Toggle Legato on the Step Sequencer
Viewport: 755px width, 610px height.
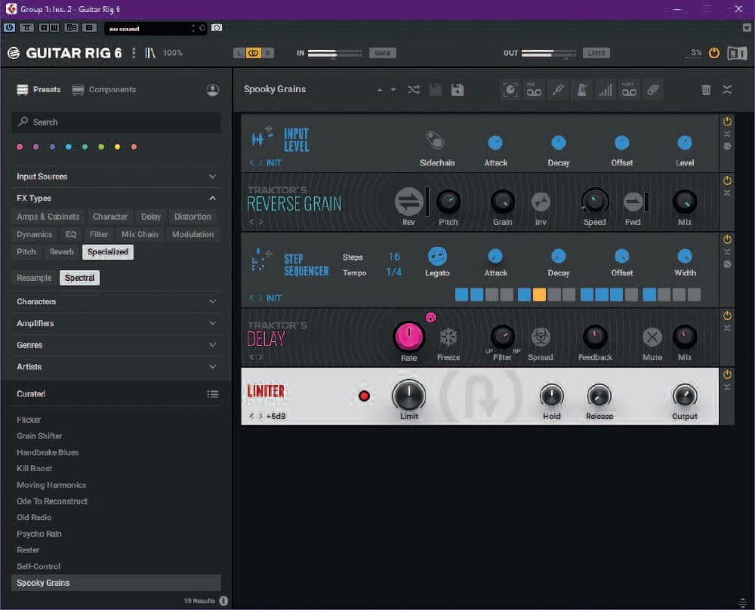pyautogui.click(x=437, y=256)
